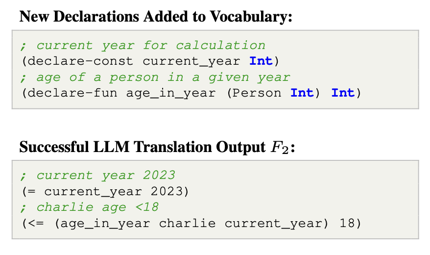430x255 pixels.
Task: Click the declare-const keyword
Action: tap(81, 61)
